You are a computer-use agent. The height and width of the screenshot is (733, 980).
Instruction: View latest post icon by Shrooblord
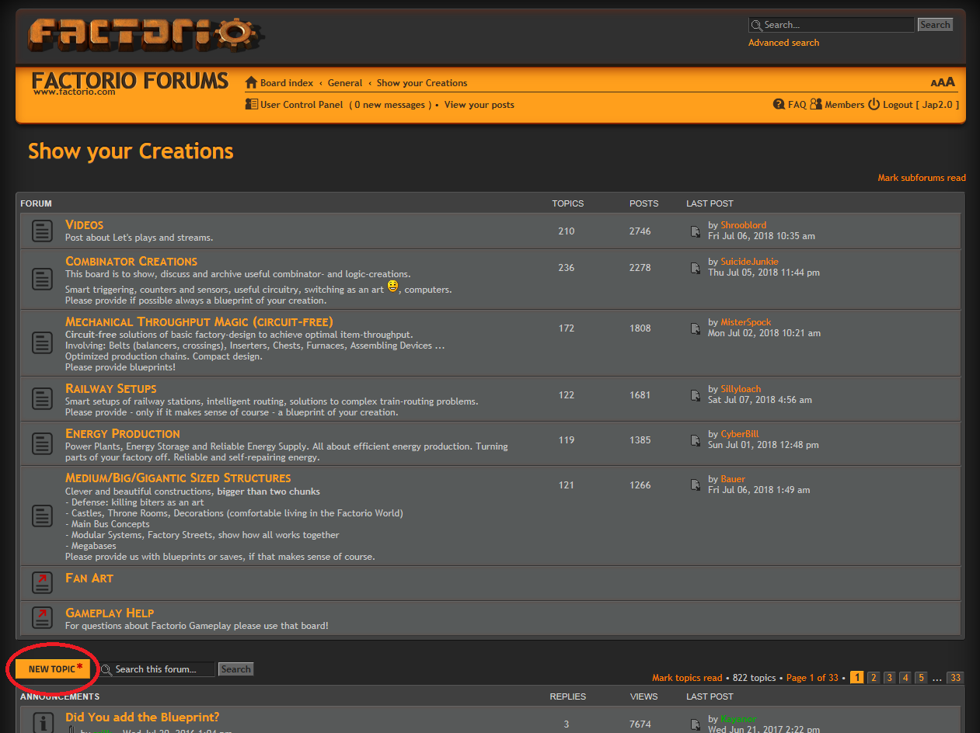pyautogui.click(x=696, y=231)
